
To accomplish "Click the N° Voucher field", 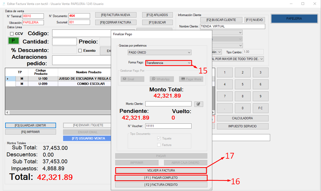I will pyautogui.click(x=168, y=126).
